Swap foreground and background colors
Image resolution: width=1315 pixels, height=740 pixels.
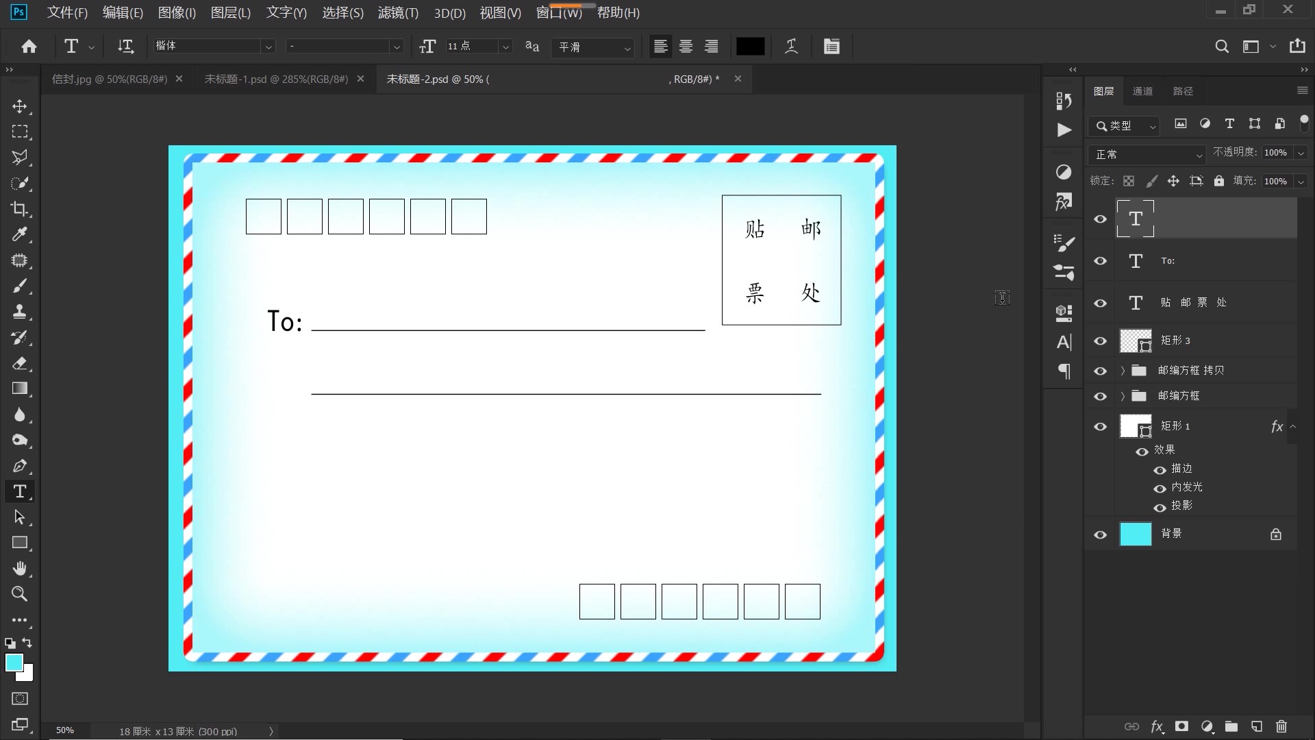(x=27, y=643)
